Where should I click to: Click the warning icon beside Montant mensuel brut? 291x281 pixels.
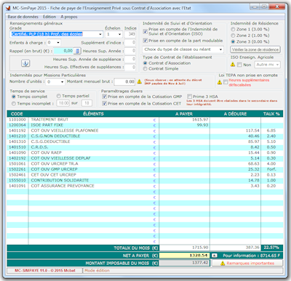(x=140, y=81)
